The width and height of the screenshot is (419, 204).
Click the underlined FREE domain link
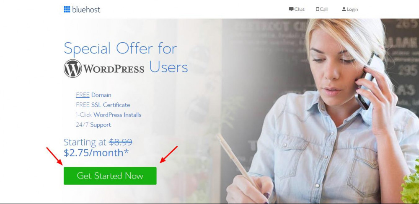pyautogui.click(x=83, y=95)
